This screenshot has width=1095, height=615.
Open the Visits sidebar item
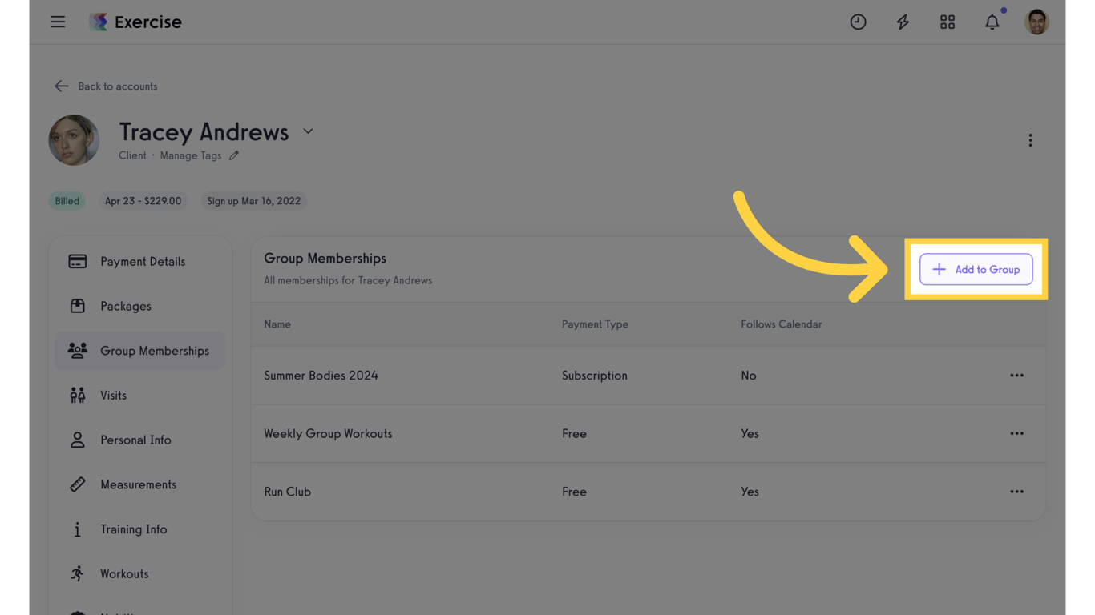click(x=140, y=395)
